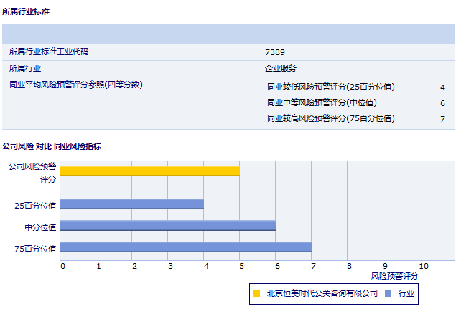
Task: Click the yellow legend swatch for 北京恒美时代公关咨询有限公司
Action: tap(256, 293)
